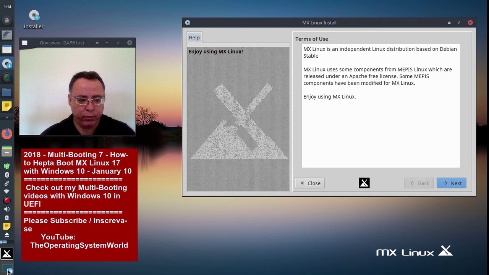Open the archive drawer icon in panel
The image size is (489, 275).
pos(7,151)
